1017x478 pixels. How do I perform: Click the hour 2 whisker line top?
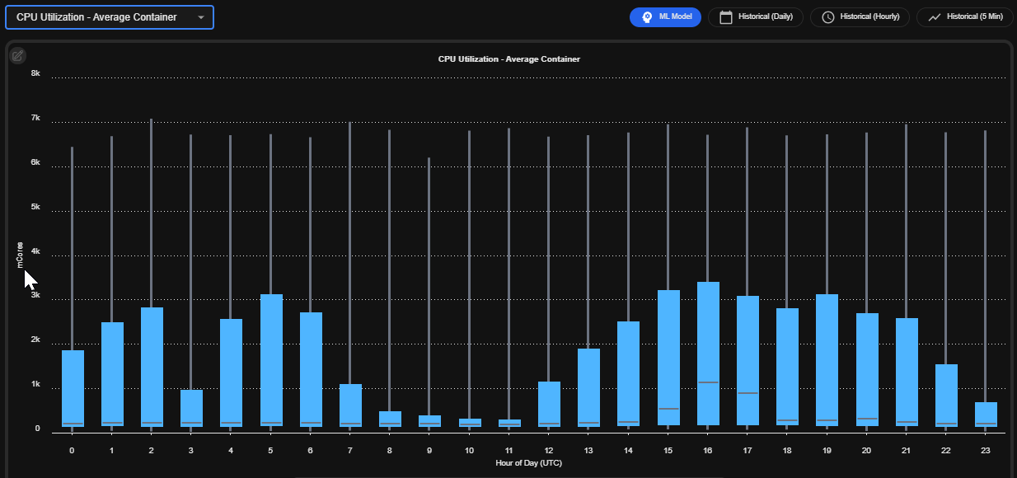tap(151, 121)
